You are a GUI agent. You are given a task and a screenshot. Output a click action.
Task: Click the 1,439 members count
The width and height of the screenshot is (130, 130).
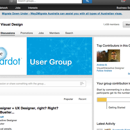(111, 24)
